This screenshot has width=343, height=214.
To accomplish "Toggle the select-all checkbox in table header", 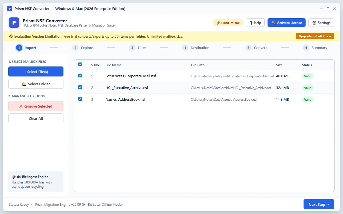I will coord(80,64).
